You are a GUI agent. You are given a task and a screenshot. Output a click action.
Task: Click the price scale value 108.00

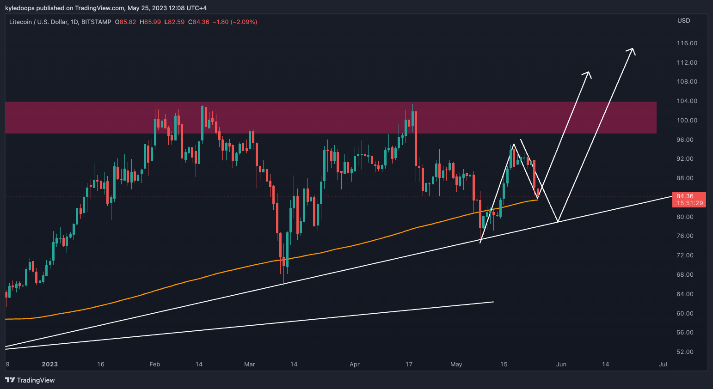[687, 81]
